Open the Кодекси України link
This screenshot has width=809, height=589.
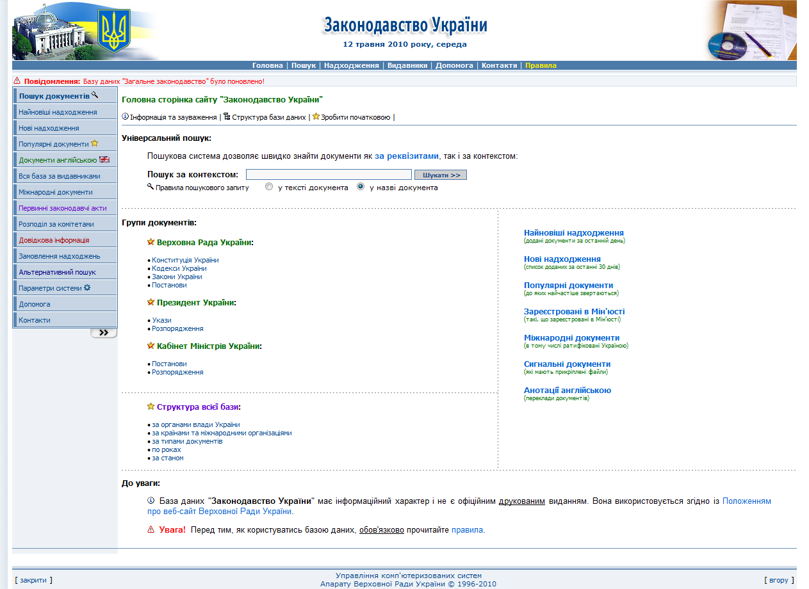point(179,268)
